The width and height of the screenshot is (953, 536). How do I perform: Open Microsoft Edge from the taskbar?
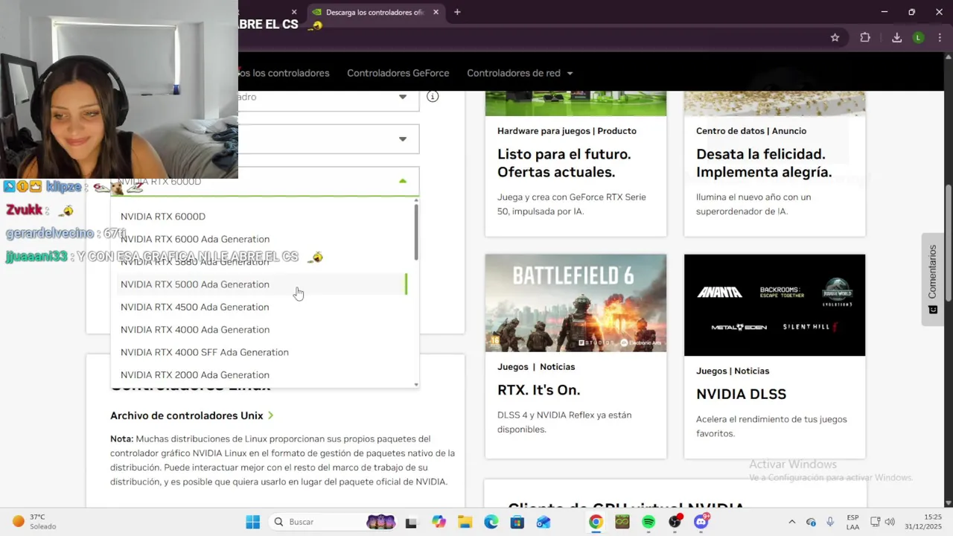click(x=491, y=522)
